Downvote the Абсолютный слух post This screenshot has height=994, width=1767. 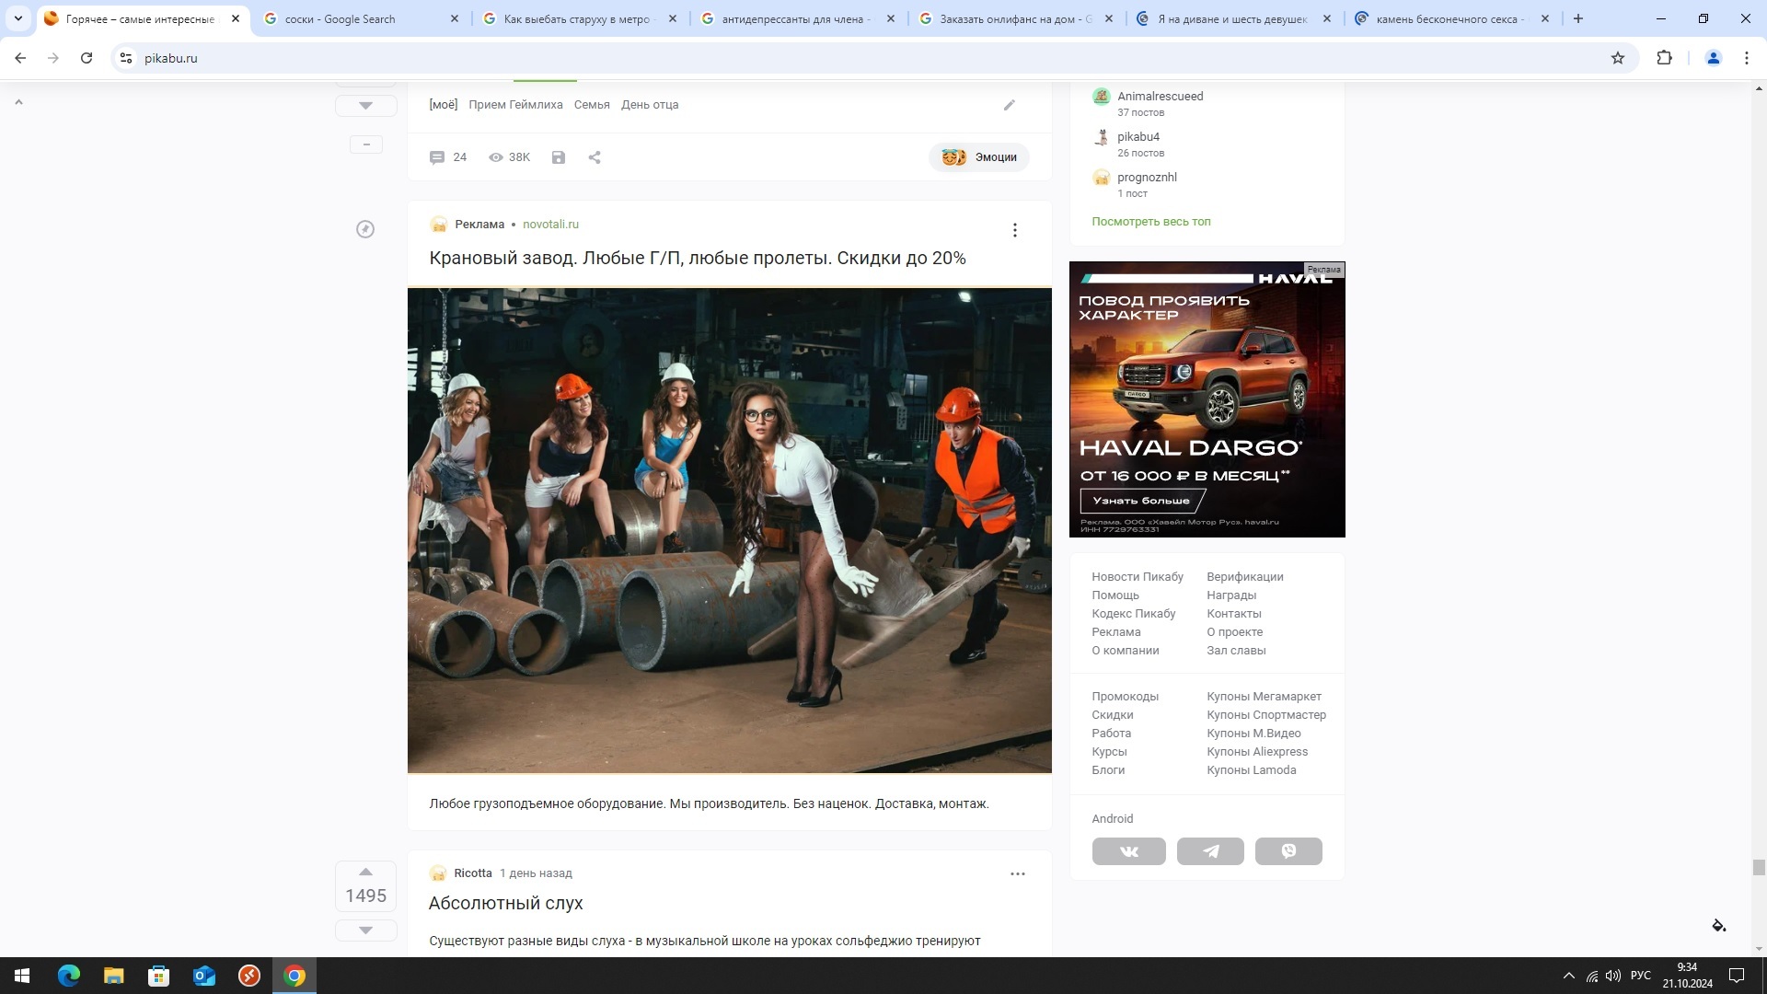(x=365, y=930)
